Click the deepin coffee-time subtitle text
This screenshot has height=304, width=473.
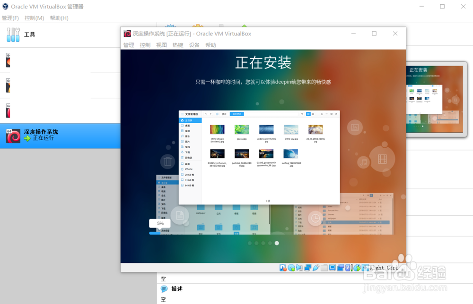263,82
